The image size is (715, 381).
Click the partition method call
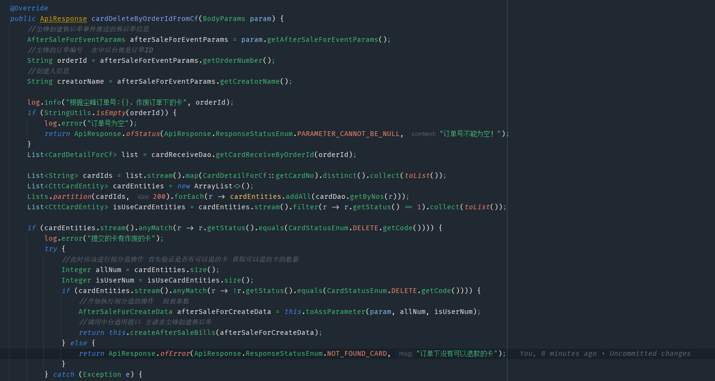click(x=72, y=196)
